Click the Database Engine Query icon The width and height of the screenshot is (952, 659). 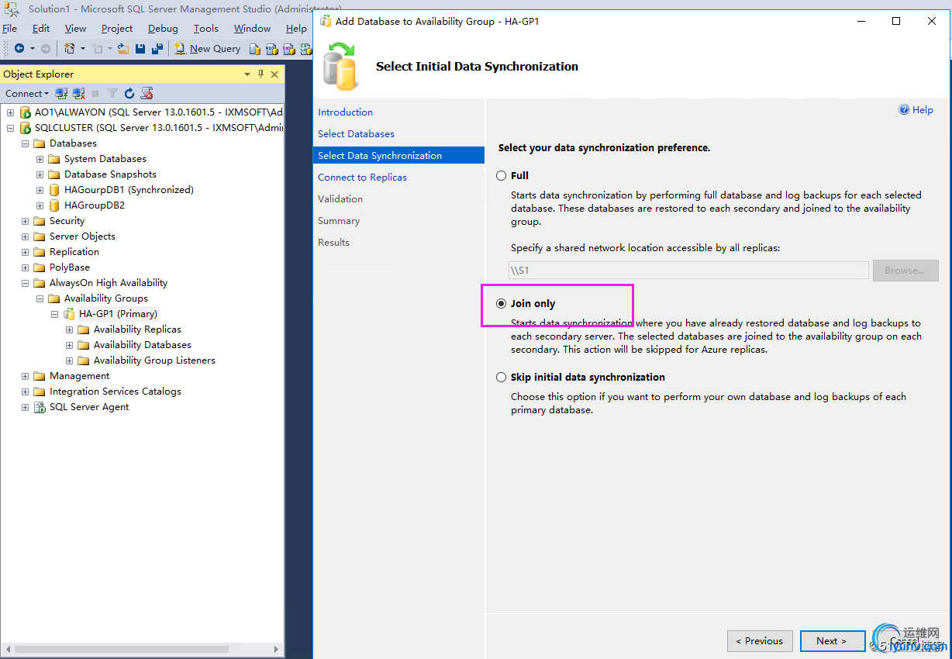pos(255,49)
